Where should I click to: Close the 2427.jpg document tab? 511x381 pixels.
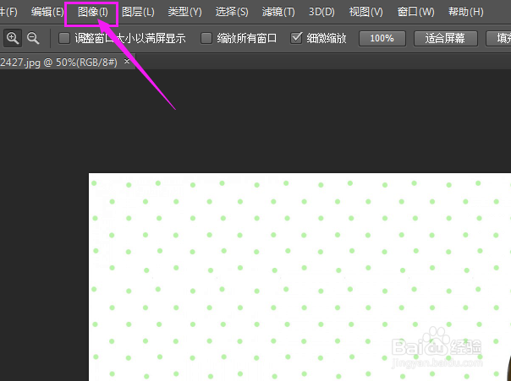coord(127,61)
